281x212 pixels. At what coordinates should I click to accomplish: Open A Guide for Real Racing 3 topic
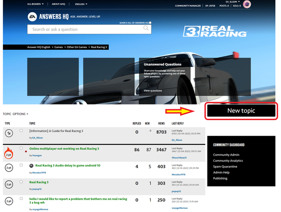coord(56,131)
